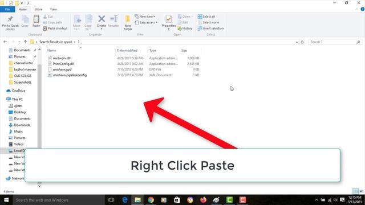Open file Properties from the ribbon

(x=169, y=22)
